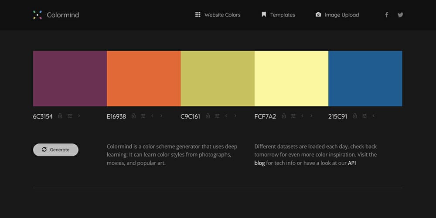
Task: Select the olive C9C161 color swatch
Action: [x=218, y=78]
